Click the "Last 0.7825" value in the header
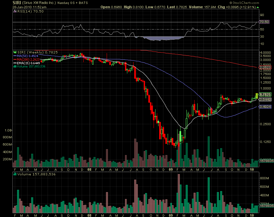The height and width of the screenshot is (217, 274). tap(177, 7)
